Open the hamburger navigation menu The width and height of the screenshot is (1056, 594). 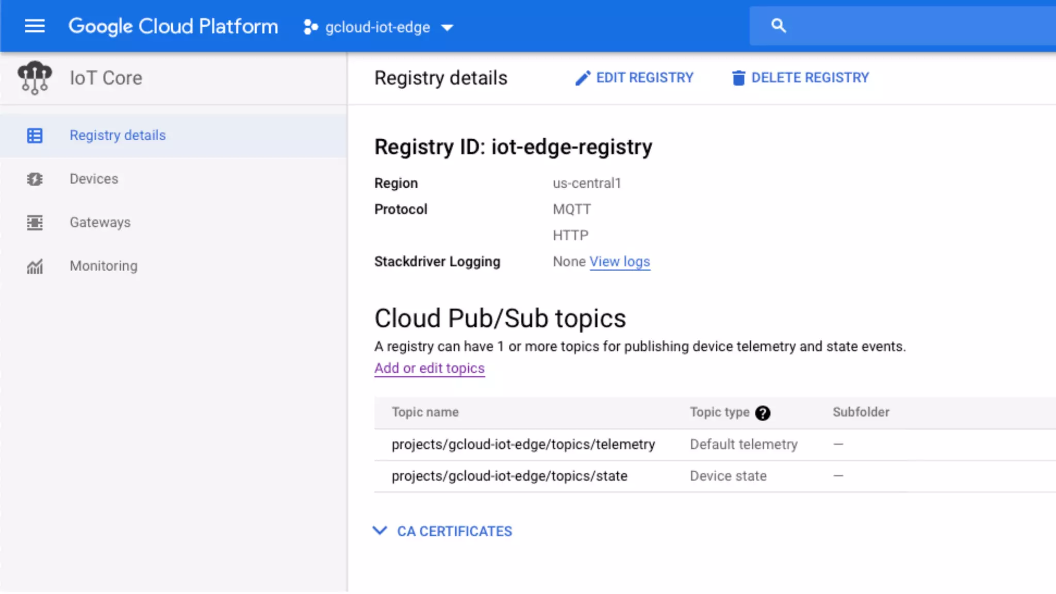(35, 26)
